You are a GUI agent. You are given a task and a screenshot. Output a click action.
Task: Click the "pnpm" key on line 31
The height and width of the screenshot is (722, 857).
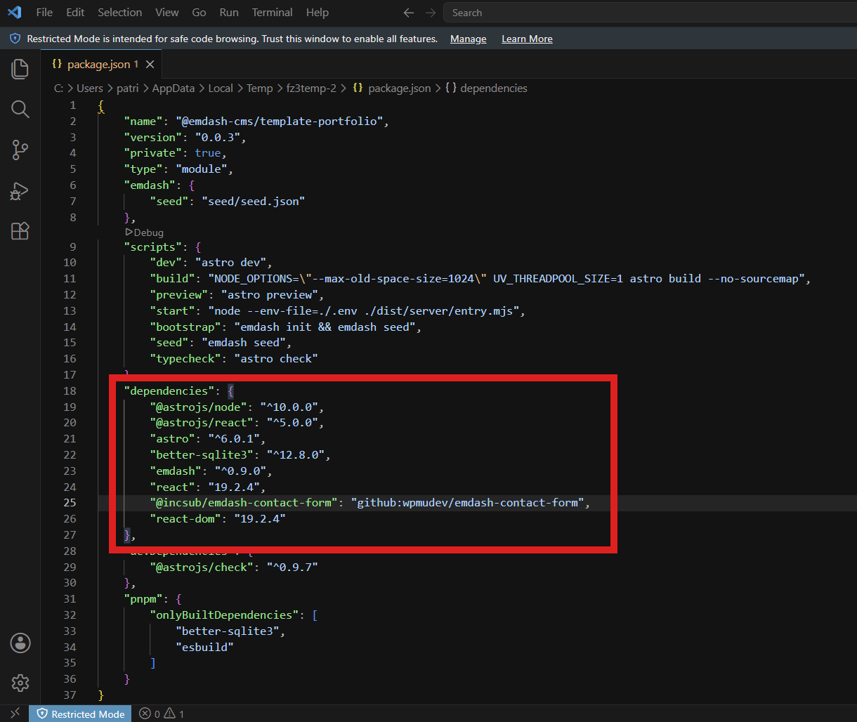pos(143,599)
